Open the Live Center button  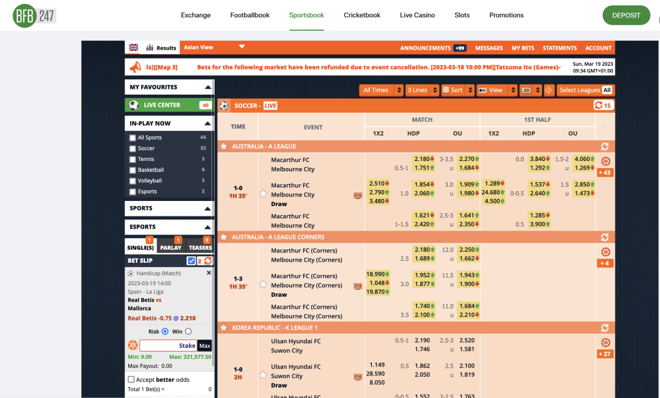(x=170, y=105)
